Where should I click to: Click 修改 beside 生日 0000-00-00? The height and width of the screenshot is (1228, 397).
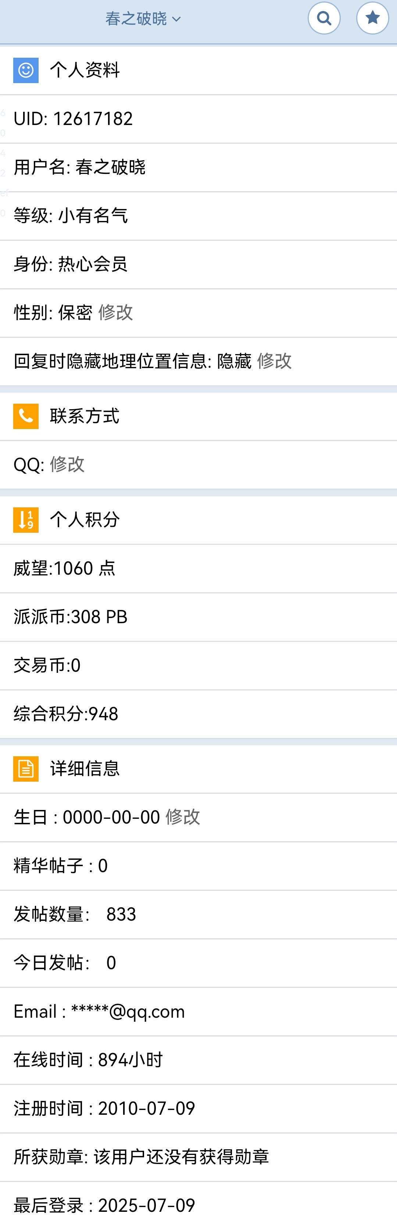click(x=183, y=817)
